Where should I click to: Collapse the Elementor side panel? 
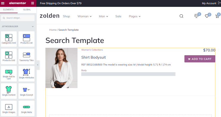tap(38, 65)
